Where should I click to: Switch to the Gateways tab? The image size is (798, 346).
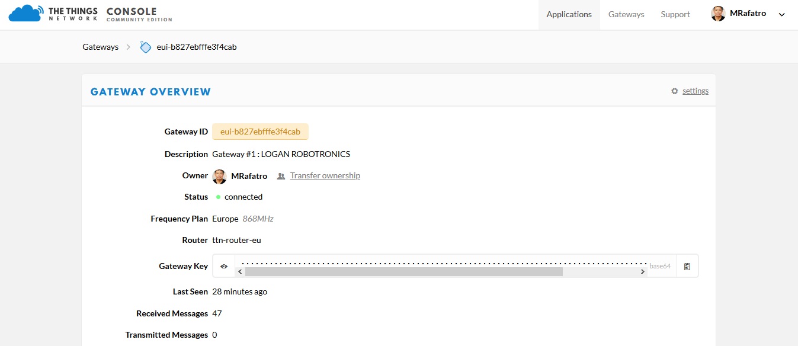(626, 14)
